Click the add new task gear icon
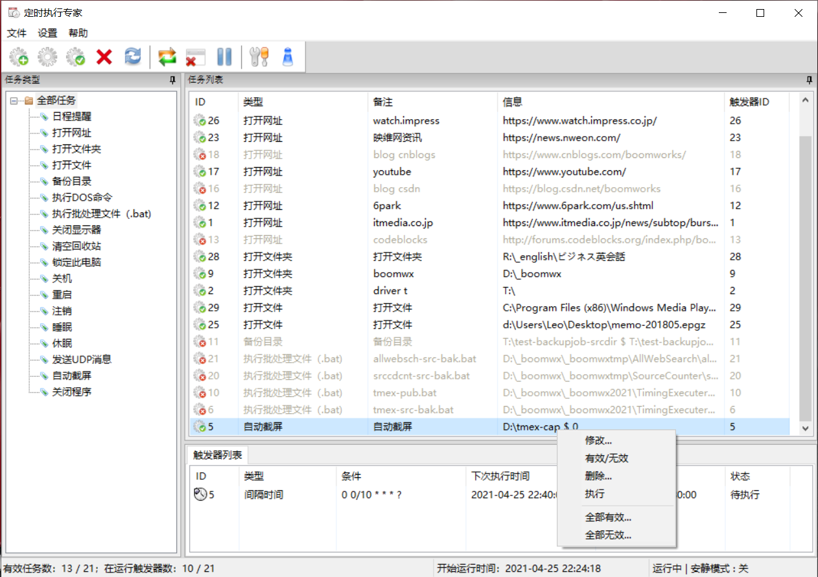This screenshot has height=577, width=818. coord(19,57)
